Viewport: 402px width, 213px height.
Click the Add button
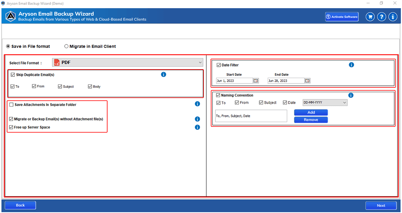[311, 113]
